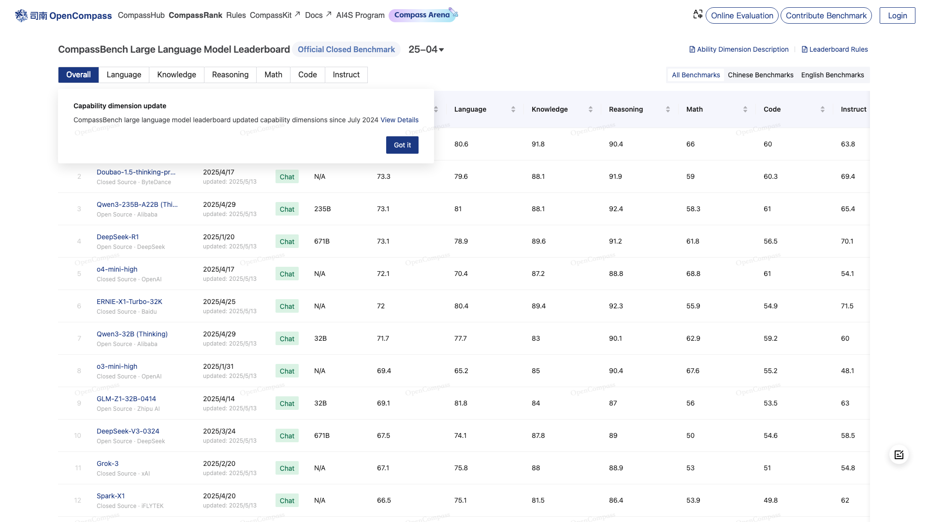Open the View Details link
Screen dimensions: 928x522
point(399,120)
